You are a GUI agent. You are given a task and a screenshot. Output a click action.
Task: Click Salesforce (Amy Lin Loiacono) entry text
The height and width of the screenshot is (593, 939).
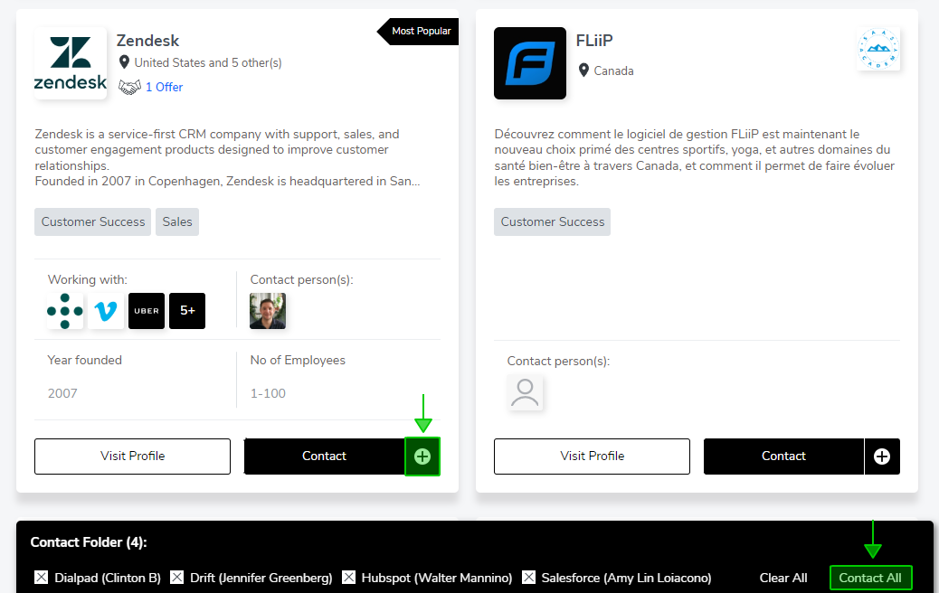pyautogui.click(x=626, y=578)
